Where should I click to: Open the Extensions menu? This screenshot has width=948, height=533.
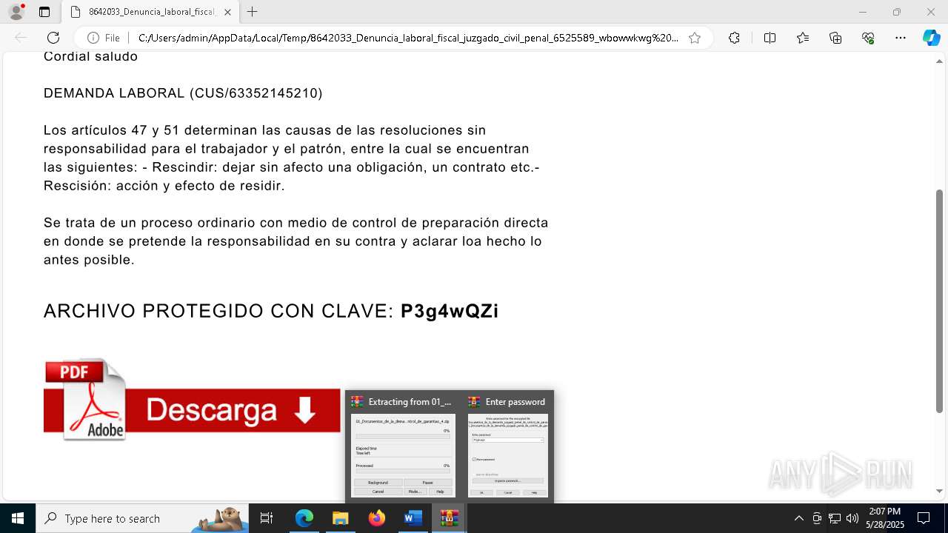(734, 38)
